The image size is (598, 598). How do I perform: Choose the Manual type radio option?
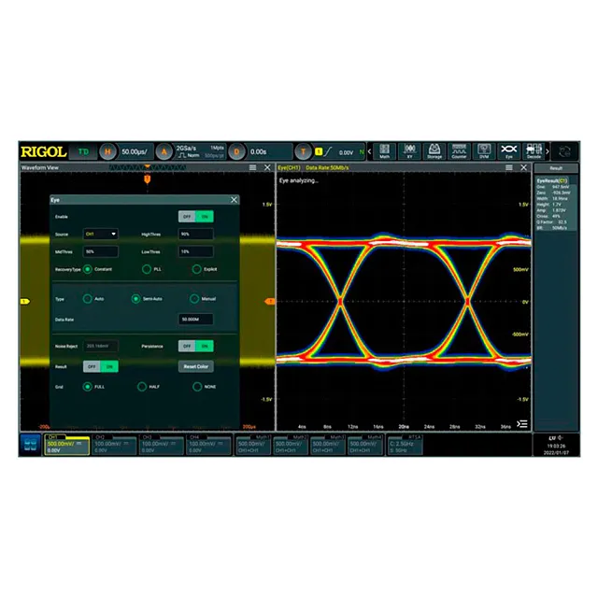[194, 299]
